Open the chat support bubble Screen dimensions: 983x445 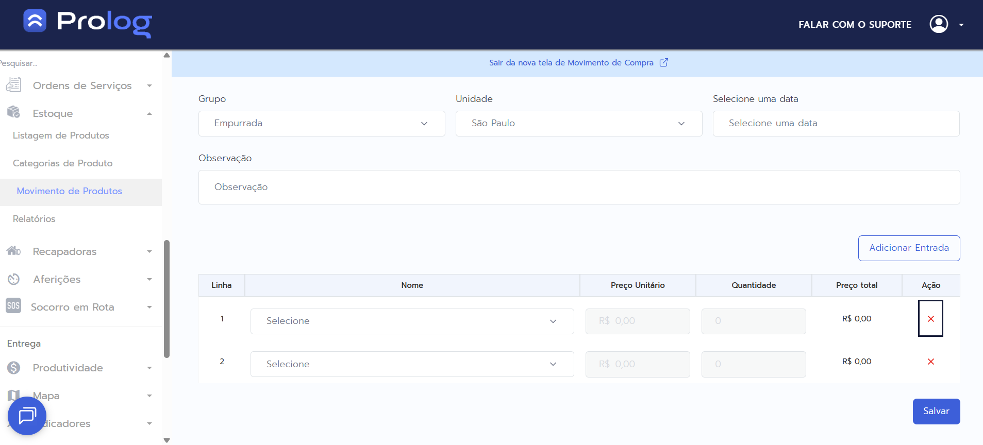[x=27, y=416]
